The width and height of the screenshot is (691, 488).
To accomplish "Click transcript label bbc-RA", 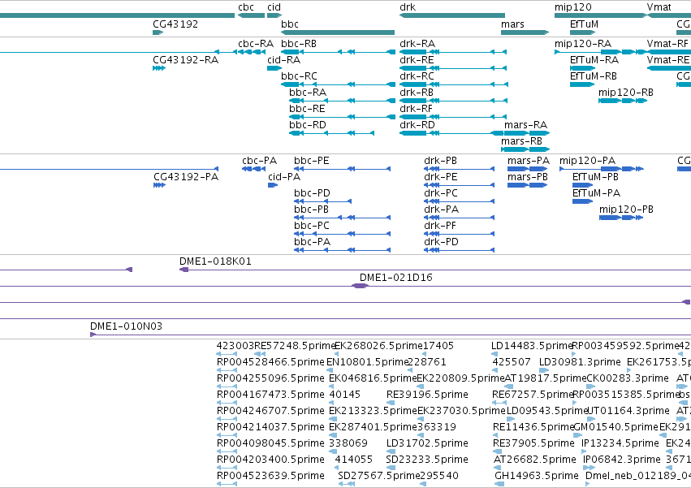I will [x=308, y=93].
